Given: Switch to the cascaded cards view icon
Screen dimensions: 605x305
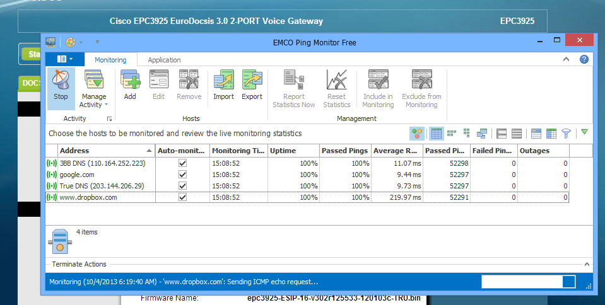Looking at the screenshot, I should click(481, 134).
